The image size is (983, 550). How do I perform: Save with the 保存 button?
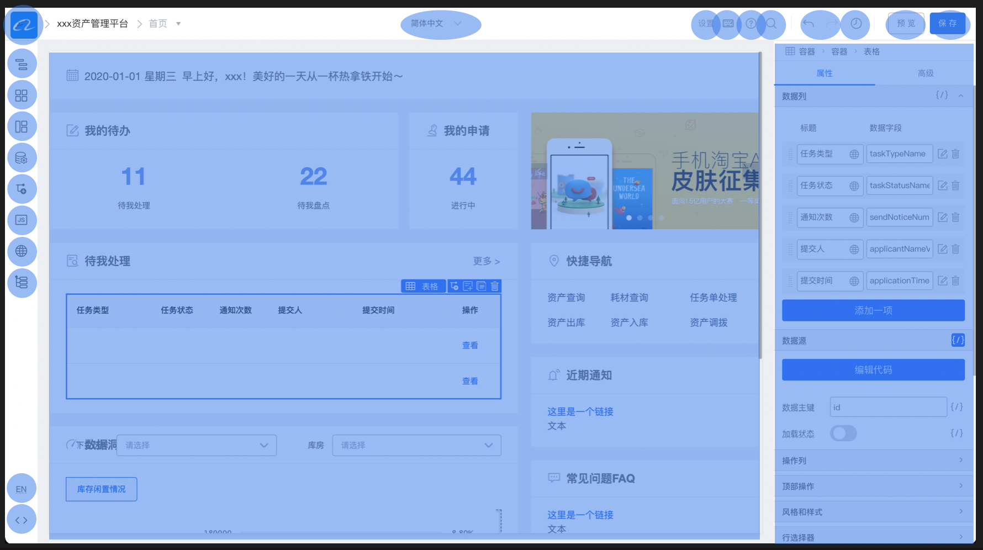tap(948, 24)
